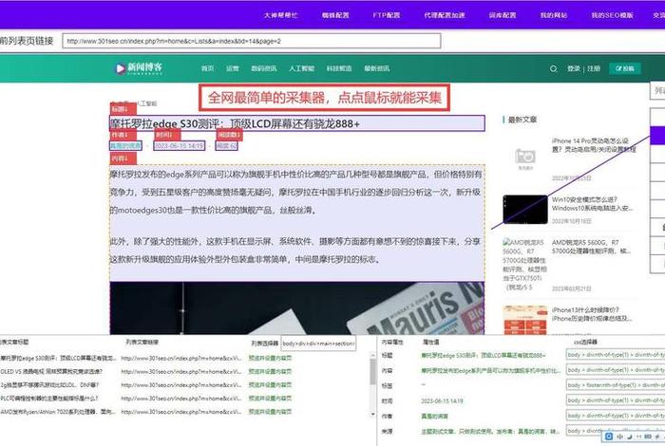
Task: Open sidebar article AMD锐龙R5 5600G、R7
Action: click(x=591, y=247)
